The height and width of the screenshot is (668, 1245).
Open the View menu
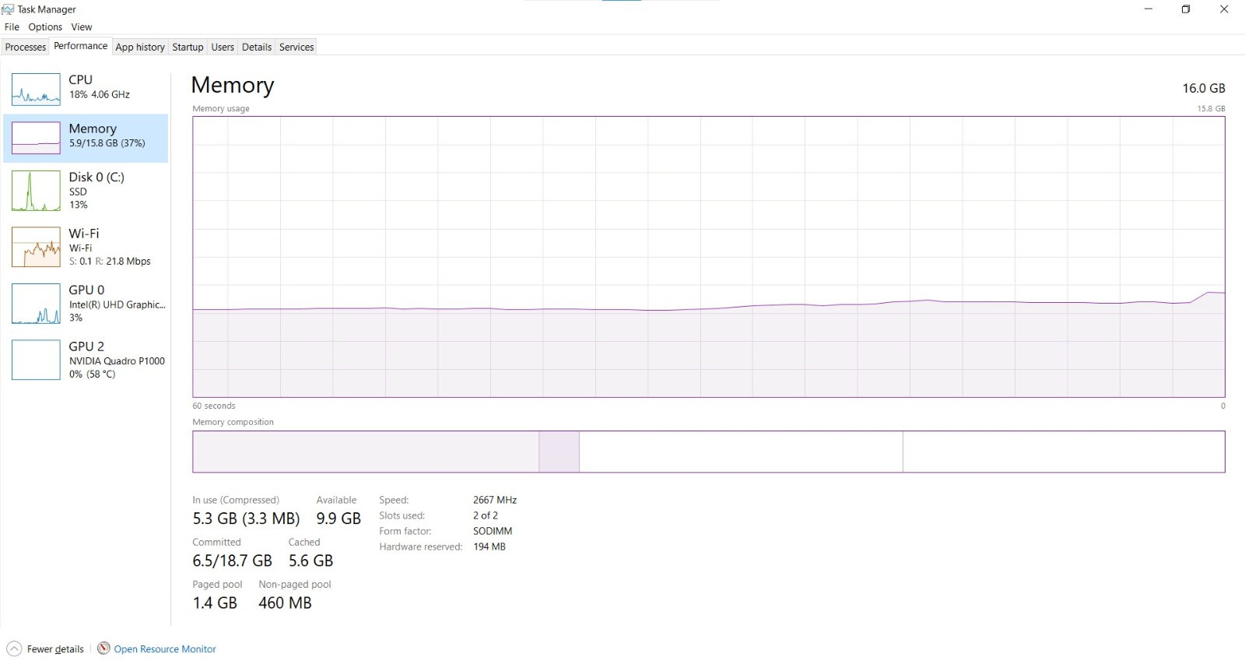[82, 26]
